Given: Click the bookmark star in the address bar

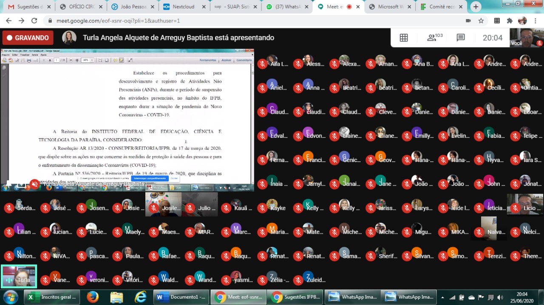Looking at the screenshot, I should 481,20.
